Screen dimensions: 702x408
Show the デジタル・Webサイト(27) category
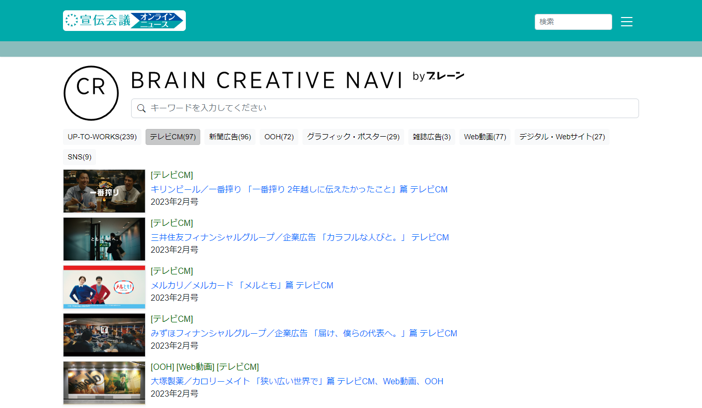click(x=562, y=137)
